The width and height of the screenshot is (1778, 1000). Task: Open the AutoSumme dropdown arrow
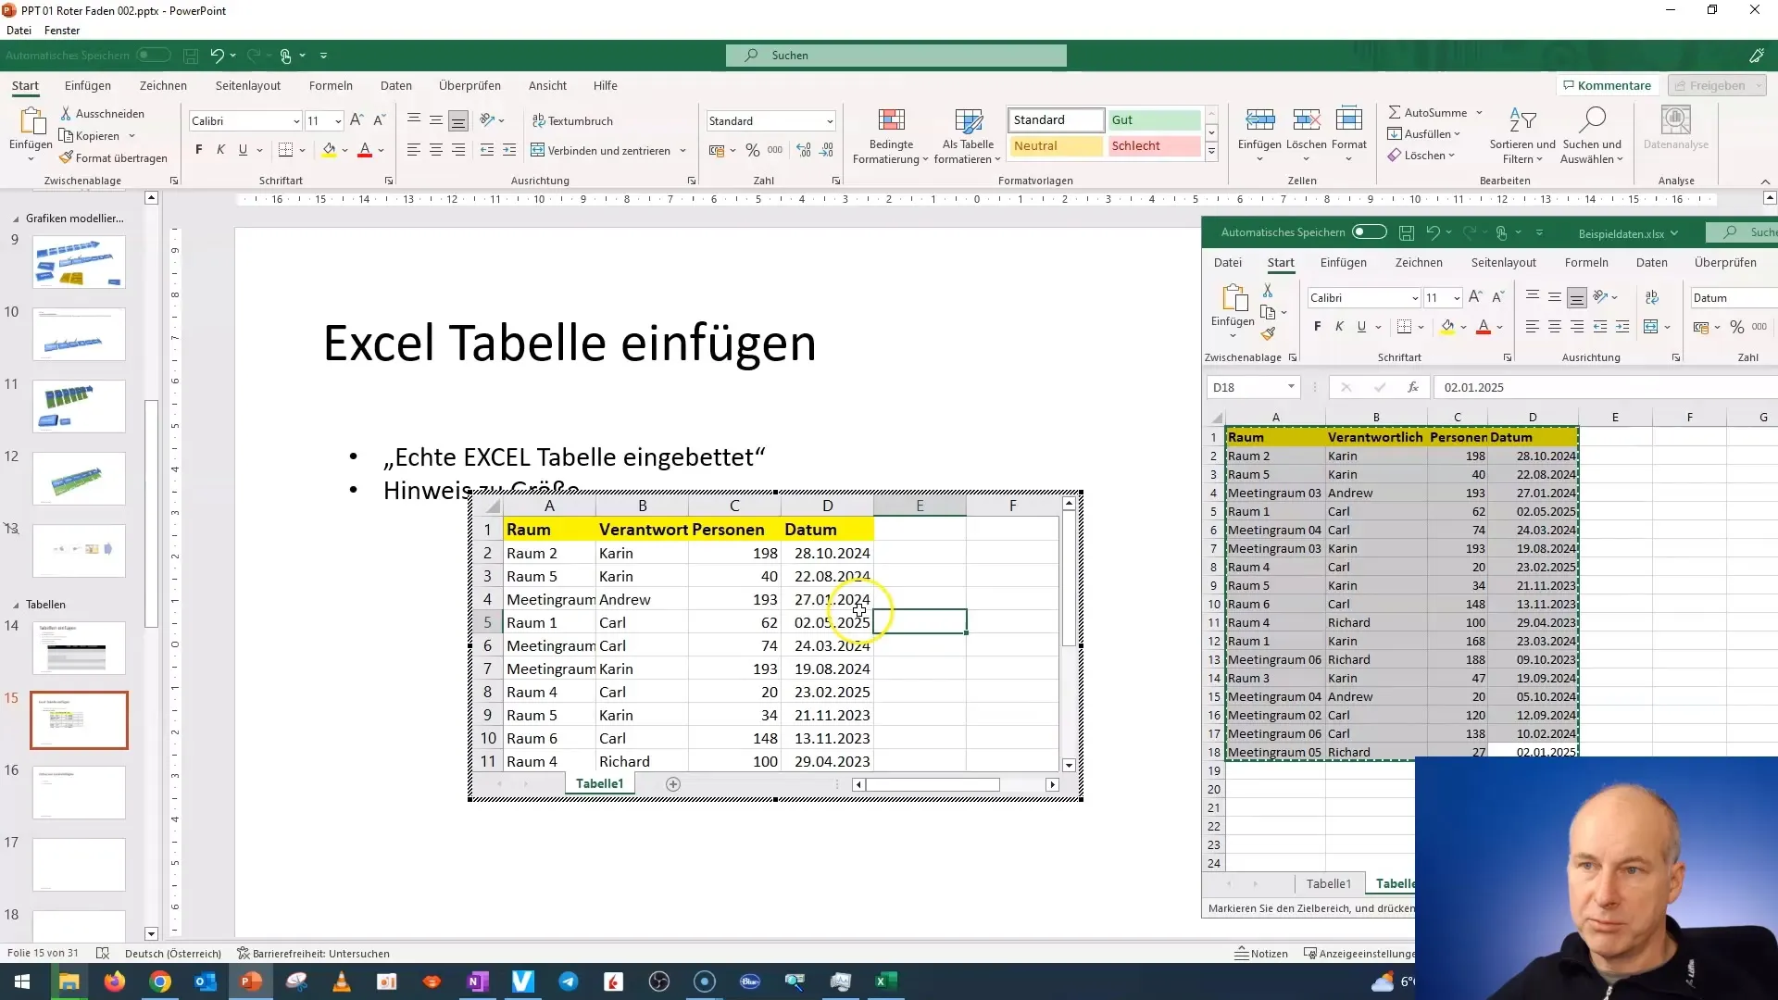(x=1479, y=113)
